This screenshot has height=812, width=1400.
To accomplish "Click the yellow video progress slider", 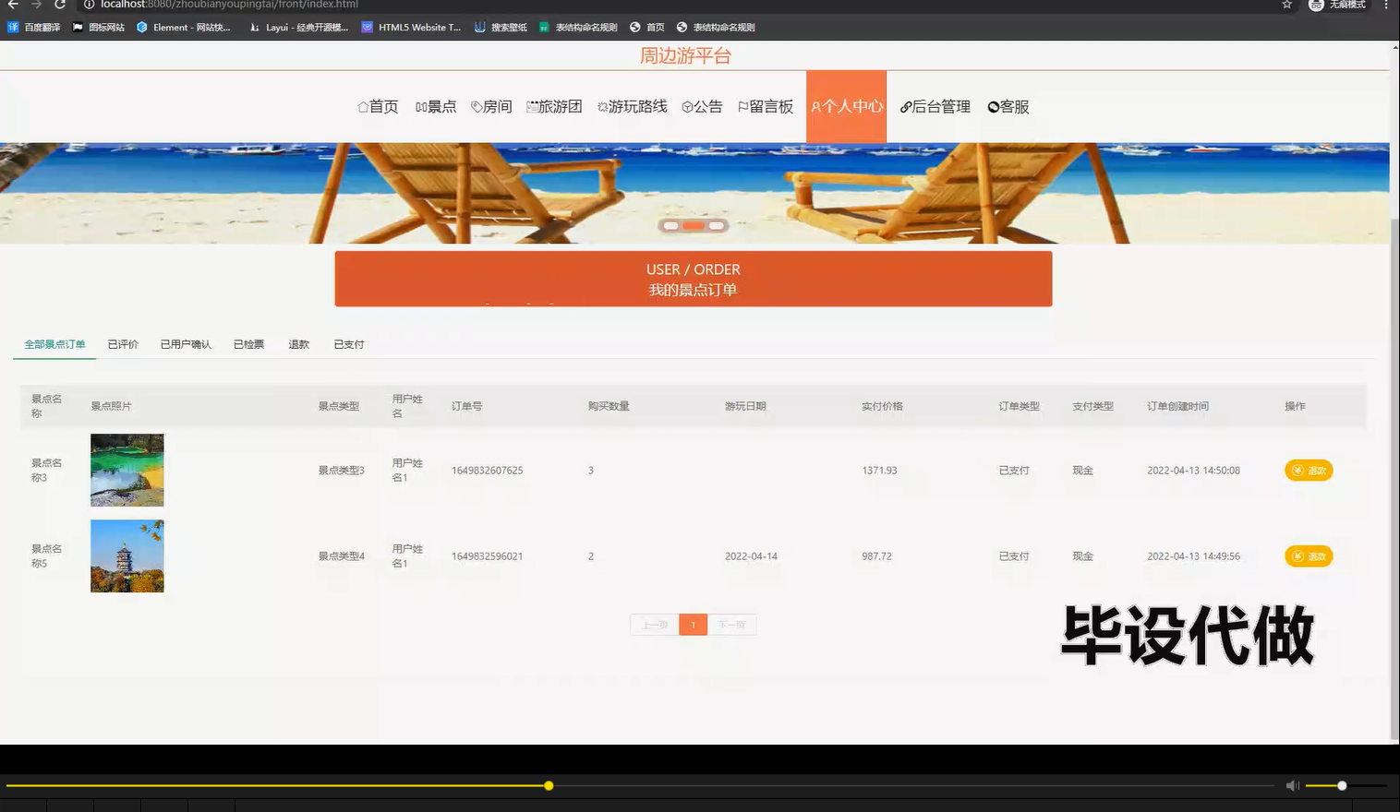I will click(549, 785).
